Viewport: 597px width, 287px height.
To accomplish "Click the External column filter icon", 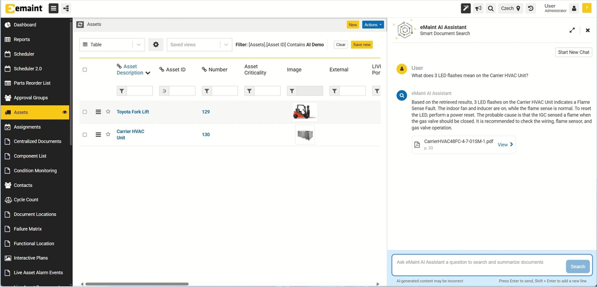I will tap(335, 91).
